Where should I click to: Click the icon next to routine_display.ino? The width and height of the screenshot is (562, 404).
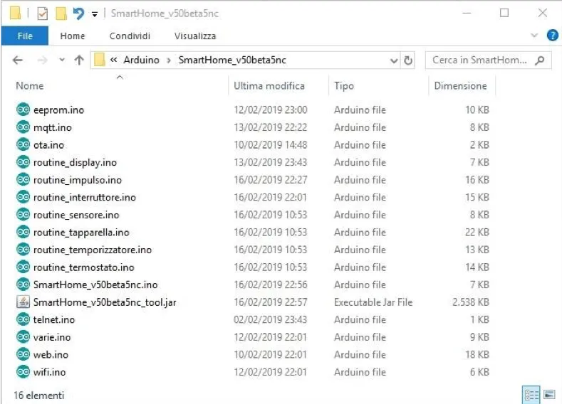[x=24, y=162]
